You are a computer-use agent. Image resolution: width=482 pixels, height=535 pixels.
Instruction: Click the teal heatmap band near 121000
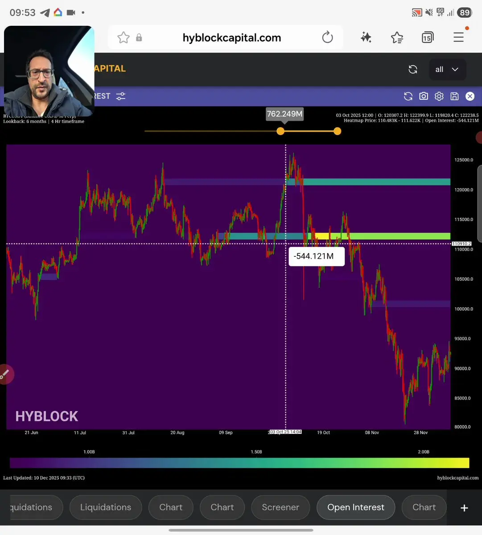click(377, 182)
